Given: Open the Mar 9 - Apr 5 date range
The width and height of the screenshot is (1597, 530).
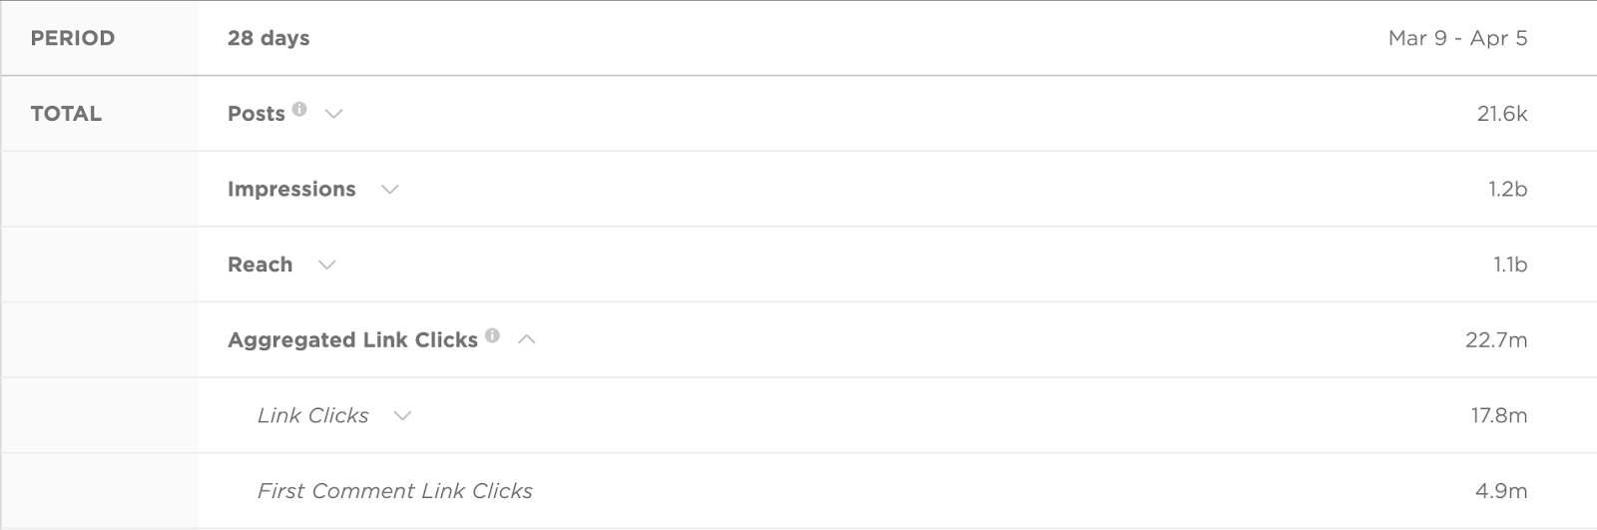Looking at the screenshot, I should coord(1457,38).
